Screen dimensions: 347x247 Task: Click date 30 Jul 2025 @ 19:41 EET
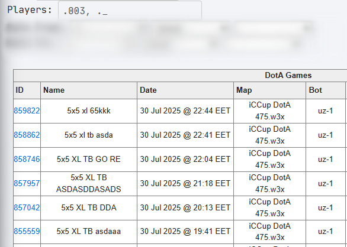click(185, 231)
